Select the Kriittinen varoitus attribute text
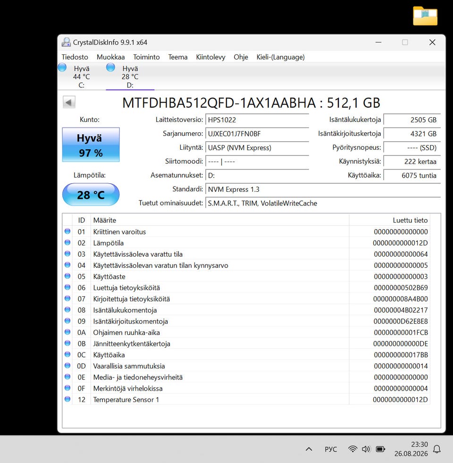The width and height of the screenshot is (453, 463). point(119,232)
